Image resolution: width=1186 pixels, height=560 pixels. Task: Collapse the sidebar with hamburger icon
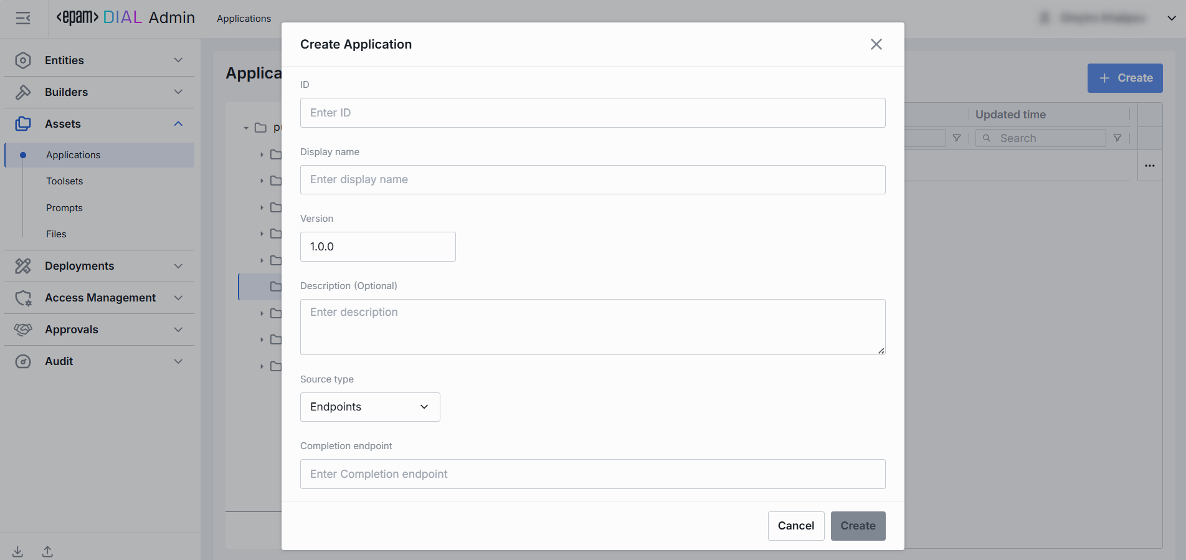click(23, 18)
